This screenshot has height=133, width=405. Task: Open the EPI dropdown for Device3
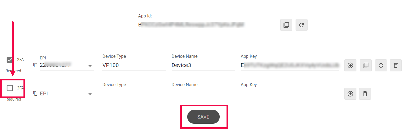point(90,66)
